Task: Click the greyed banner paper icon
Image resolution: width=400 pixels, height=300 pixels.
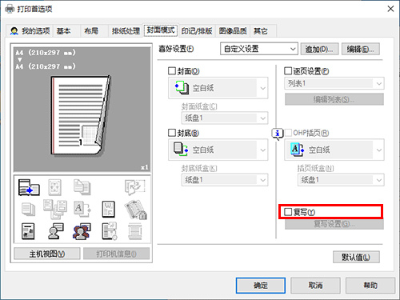Action: pyautogui.click(x=135, y=231)
